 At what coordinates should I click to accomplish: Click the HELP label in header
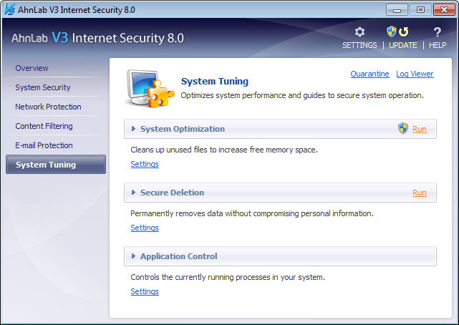(x=438, y=45)
